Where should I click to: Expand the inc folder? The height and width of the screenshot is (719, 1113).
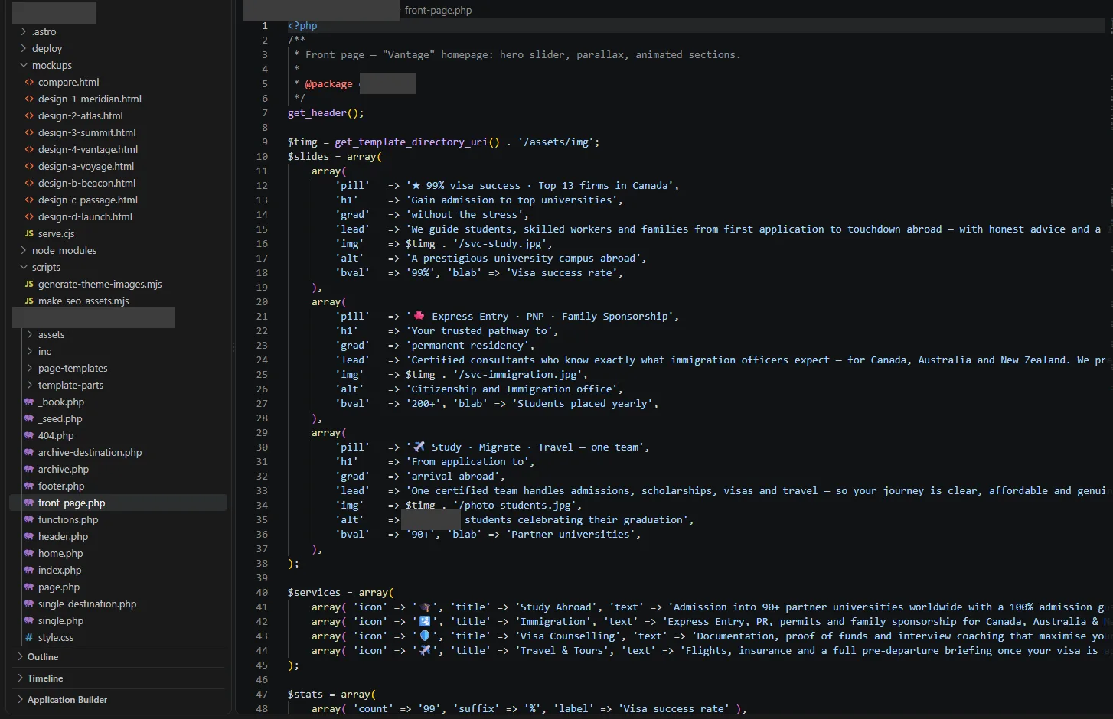pyautogui.click(x=30, y=351)
